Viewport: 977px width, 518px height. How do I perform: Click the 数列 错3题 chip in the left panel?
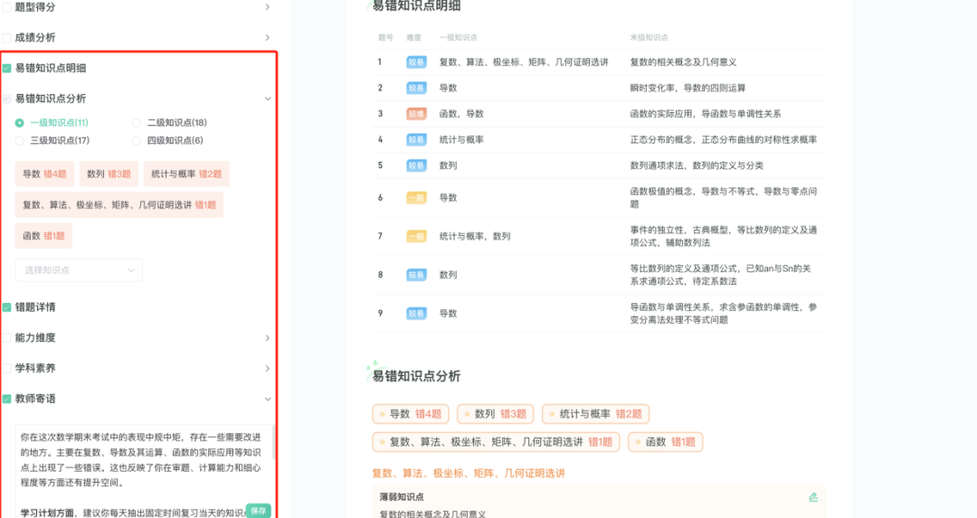click(109, 174)
